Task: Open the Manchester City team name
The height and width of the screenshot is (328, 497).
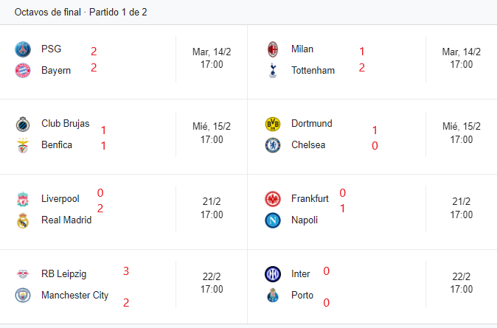Action: click(74, 295)
